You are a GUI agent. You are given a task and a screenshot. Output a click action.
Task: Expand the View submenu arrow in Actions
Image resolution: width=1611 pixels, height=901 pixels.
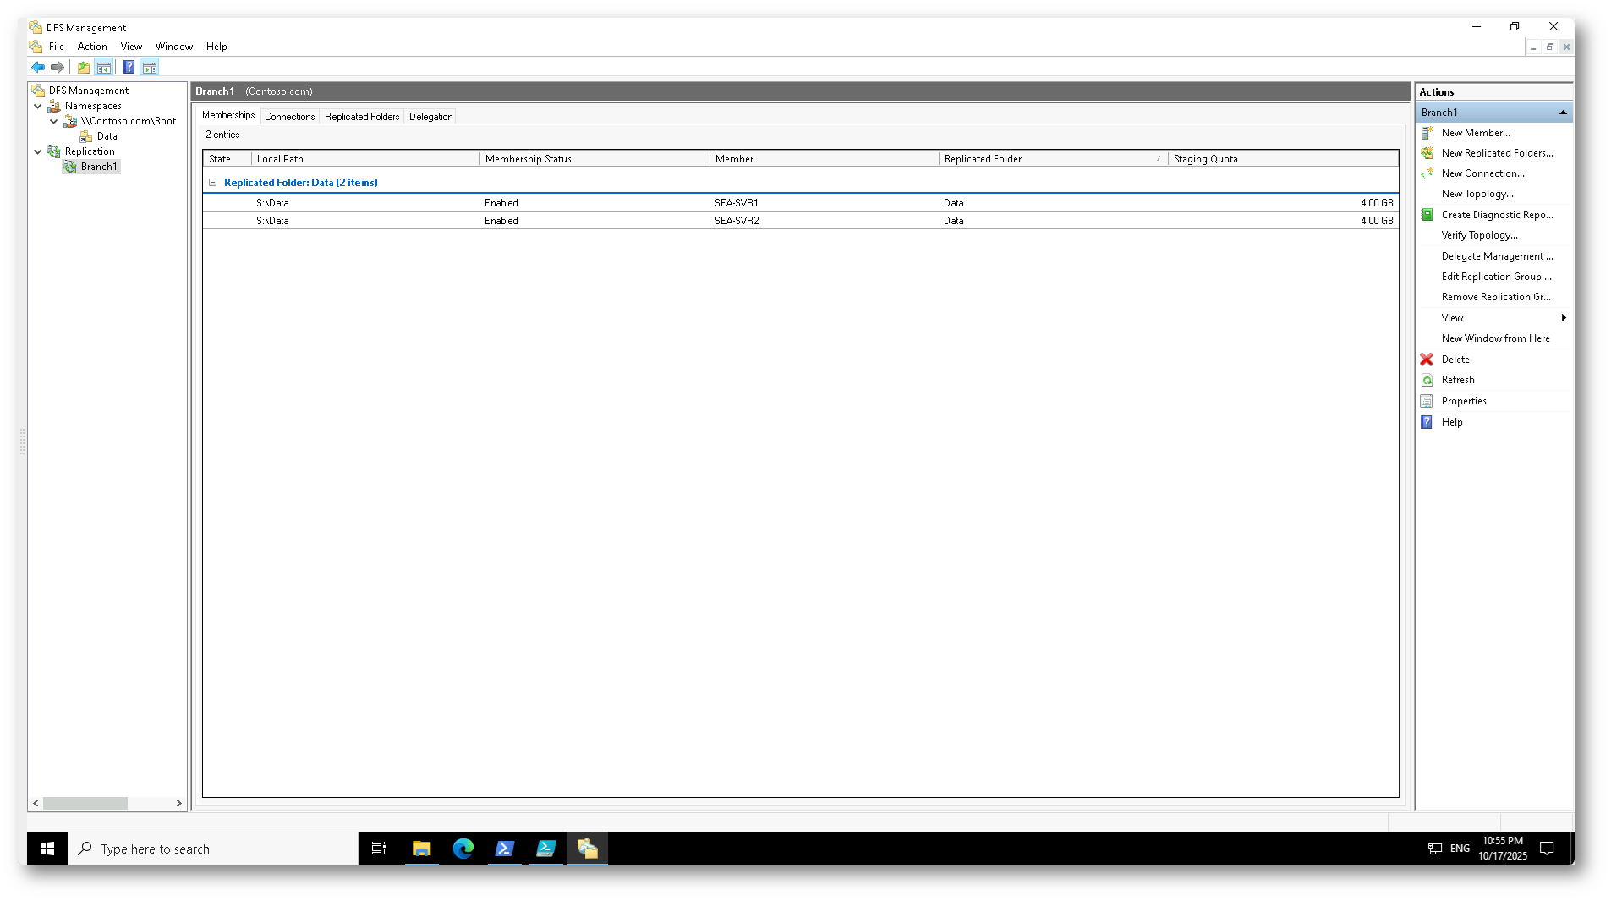[1564, 318]
